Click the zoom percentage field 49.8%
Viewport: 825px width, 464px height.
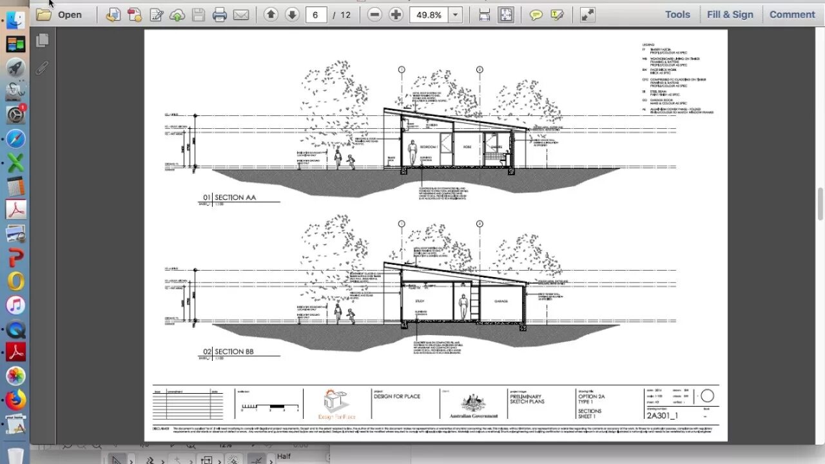(x=429, y=14)
